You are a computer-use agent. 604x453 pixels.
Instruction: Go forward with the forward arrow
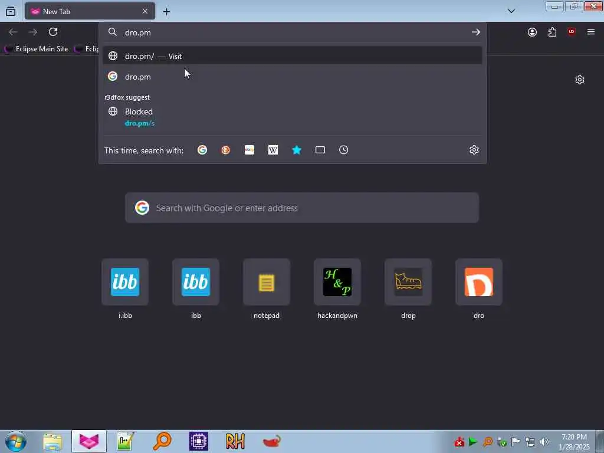pos(33,32)
